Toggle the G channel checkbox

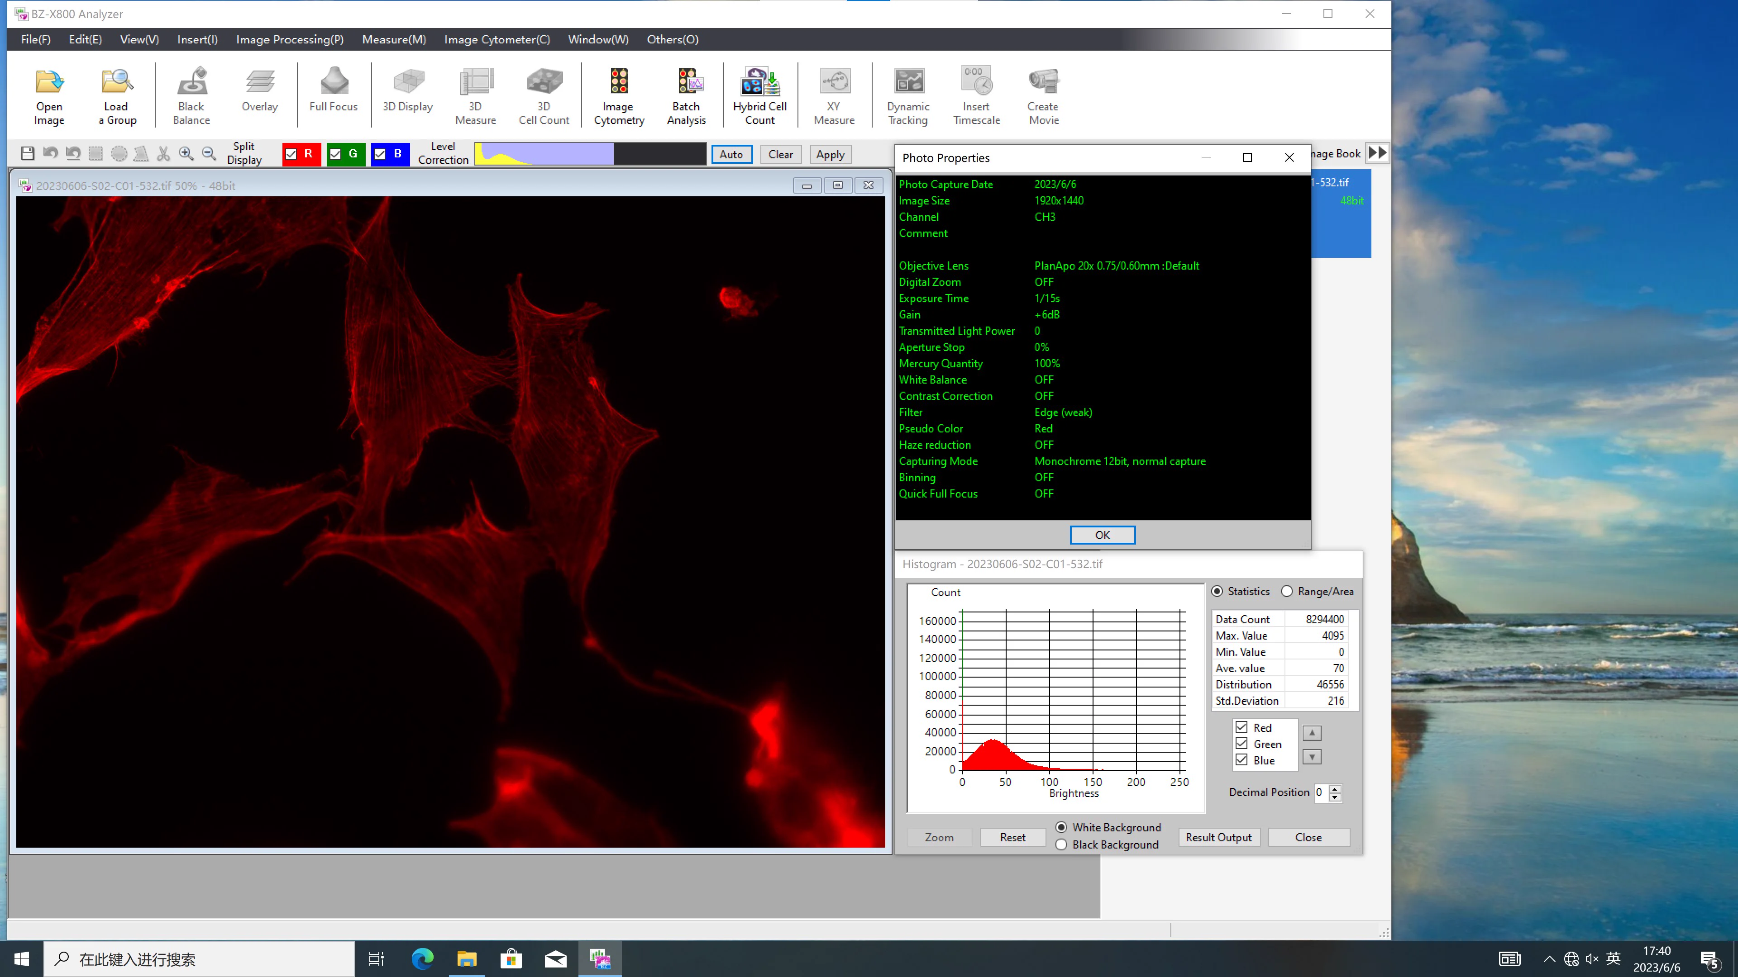335,154
